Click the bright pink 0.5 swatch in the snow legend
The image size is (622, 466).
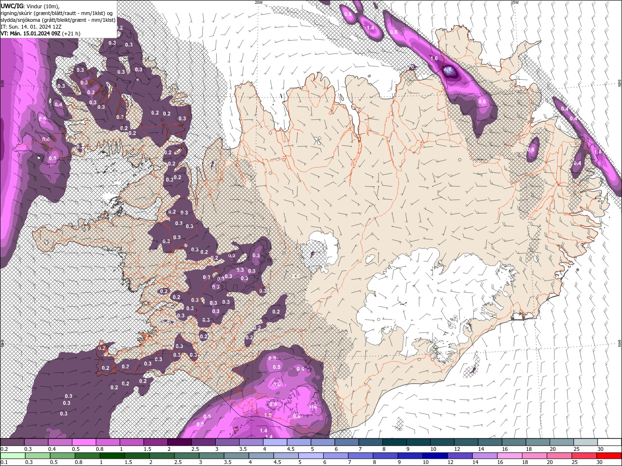coord(84,442)
